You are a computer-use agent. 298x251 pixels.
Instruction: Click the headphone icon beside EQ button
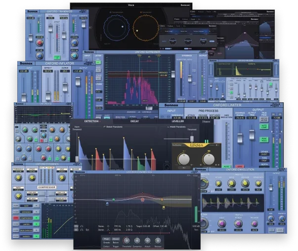82,226
